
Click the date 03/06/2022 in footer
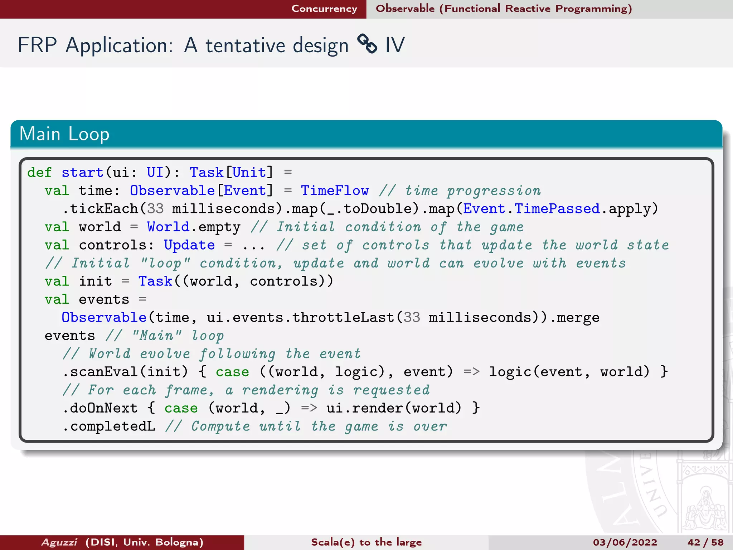pos(625,542)
